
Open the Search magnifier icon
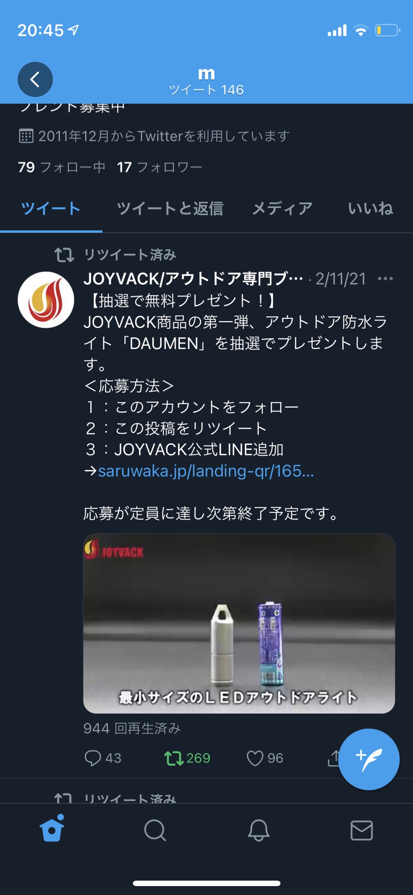pyautogui.click(x=155, y=830)
